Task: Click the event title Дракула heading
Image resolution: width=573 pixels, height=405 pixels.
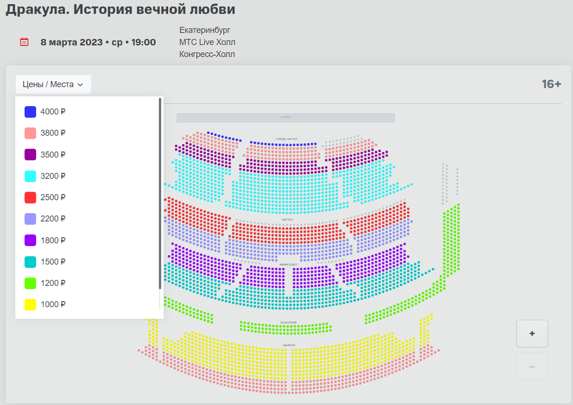Action: click(120, 9)
